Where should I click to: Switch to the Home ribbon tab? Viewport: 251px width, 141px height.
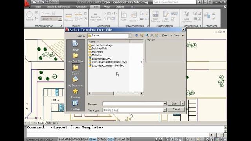(38, 7)
